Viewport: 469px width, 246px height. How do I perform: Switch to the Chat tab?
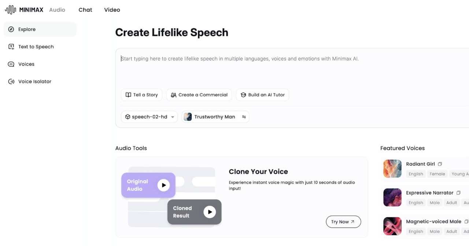[x=85, y=10]
